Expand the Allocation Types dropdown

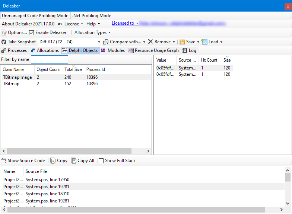point(92,32)
